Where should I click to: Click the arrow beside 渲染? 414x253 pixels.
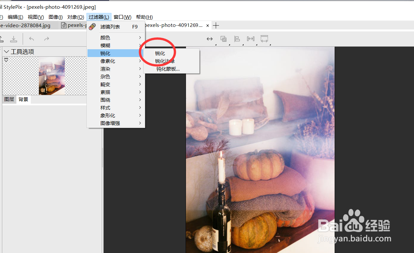(x=140, y=69)
